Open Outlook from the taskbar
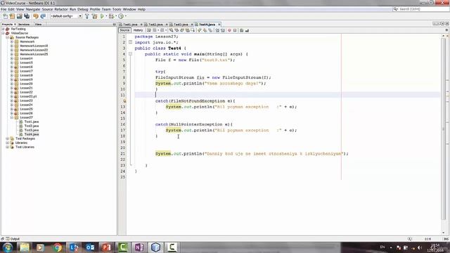The image size is (450, 253). (90, 247)
